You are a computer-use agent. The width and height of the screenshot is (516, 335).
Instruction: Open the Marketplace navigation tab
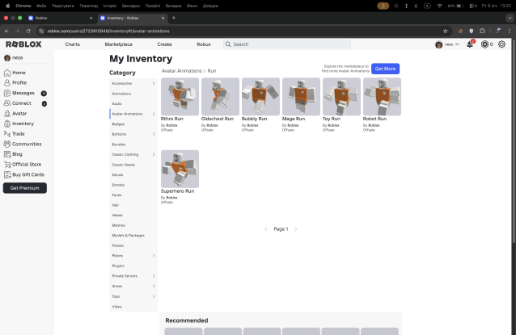tap(118, 44)
